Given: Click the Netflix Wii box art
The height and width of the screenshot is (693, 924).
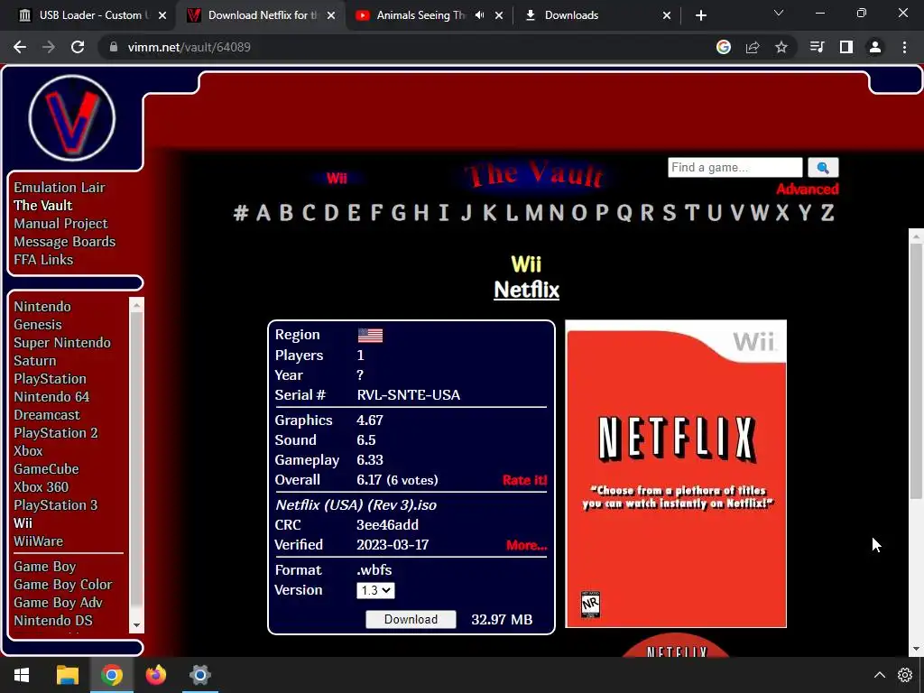Looking at the screenshot, I should [x=675, y=474].
